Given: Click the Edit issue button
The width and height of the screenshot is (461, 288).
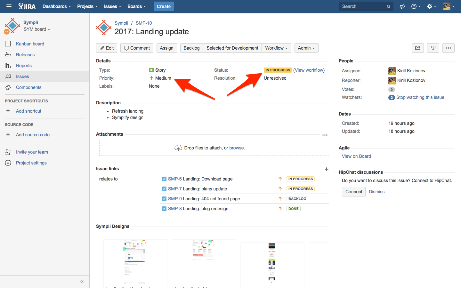Looking at the screenshot, I should pyautogui.click(x=107, y=48).
